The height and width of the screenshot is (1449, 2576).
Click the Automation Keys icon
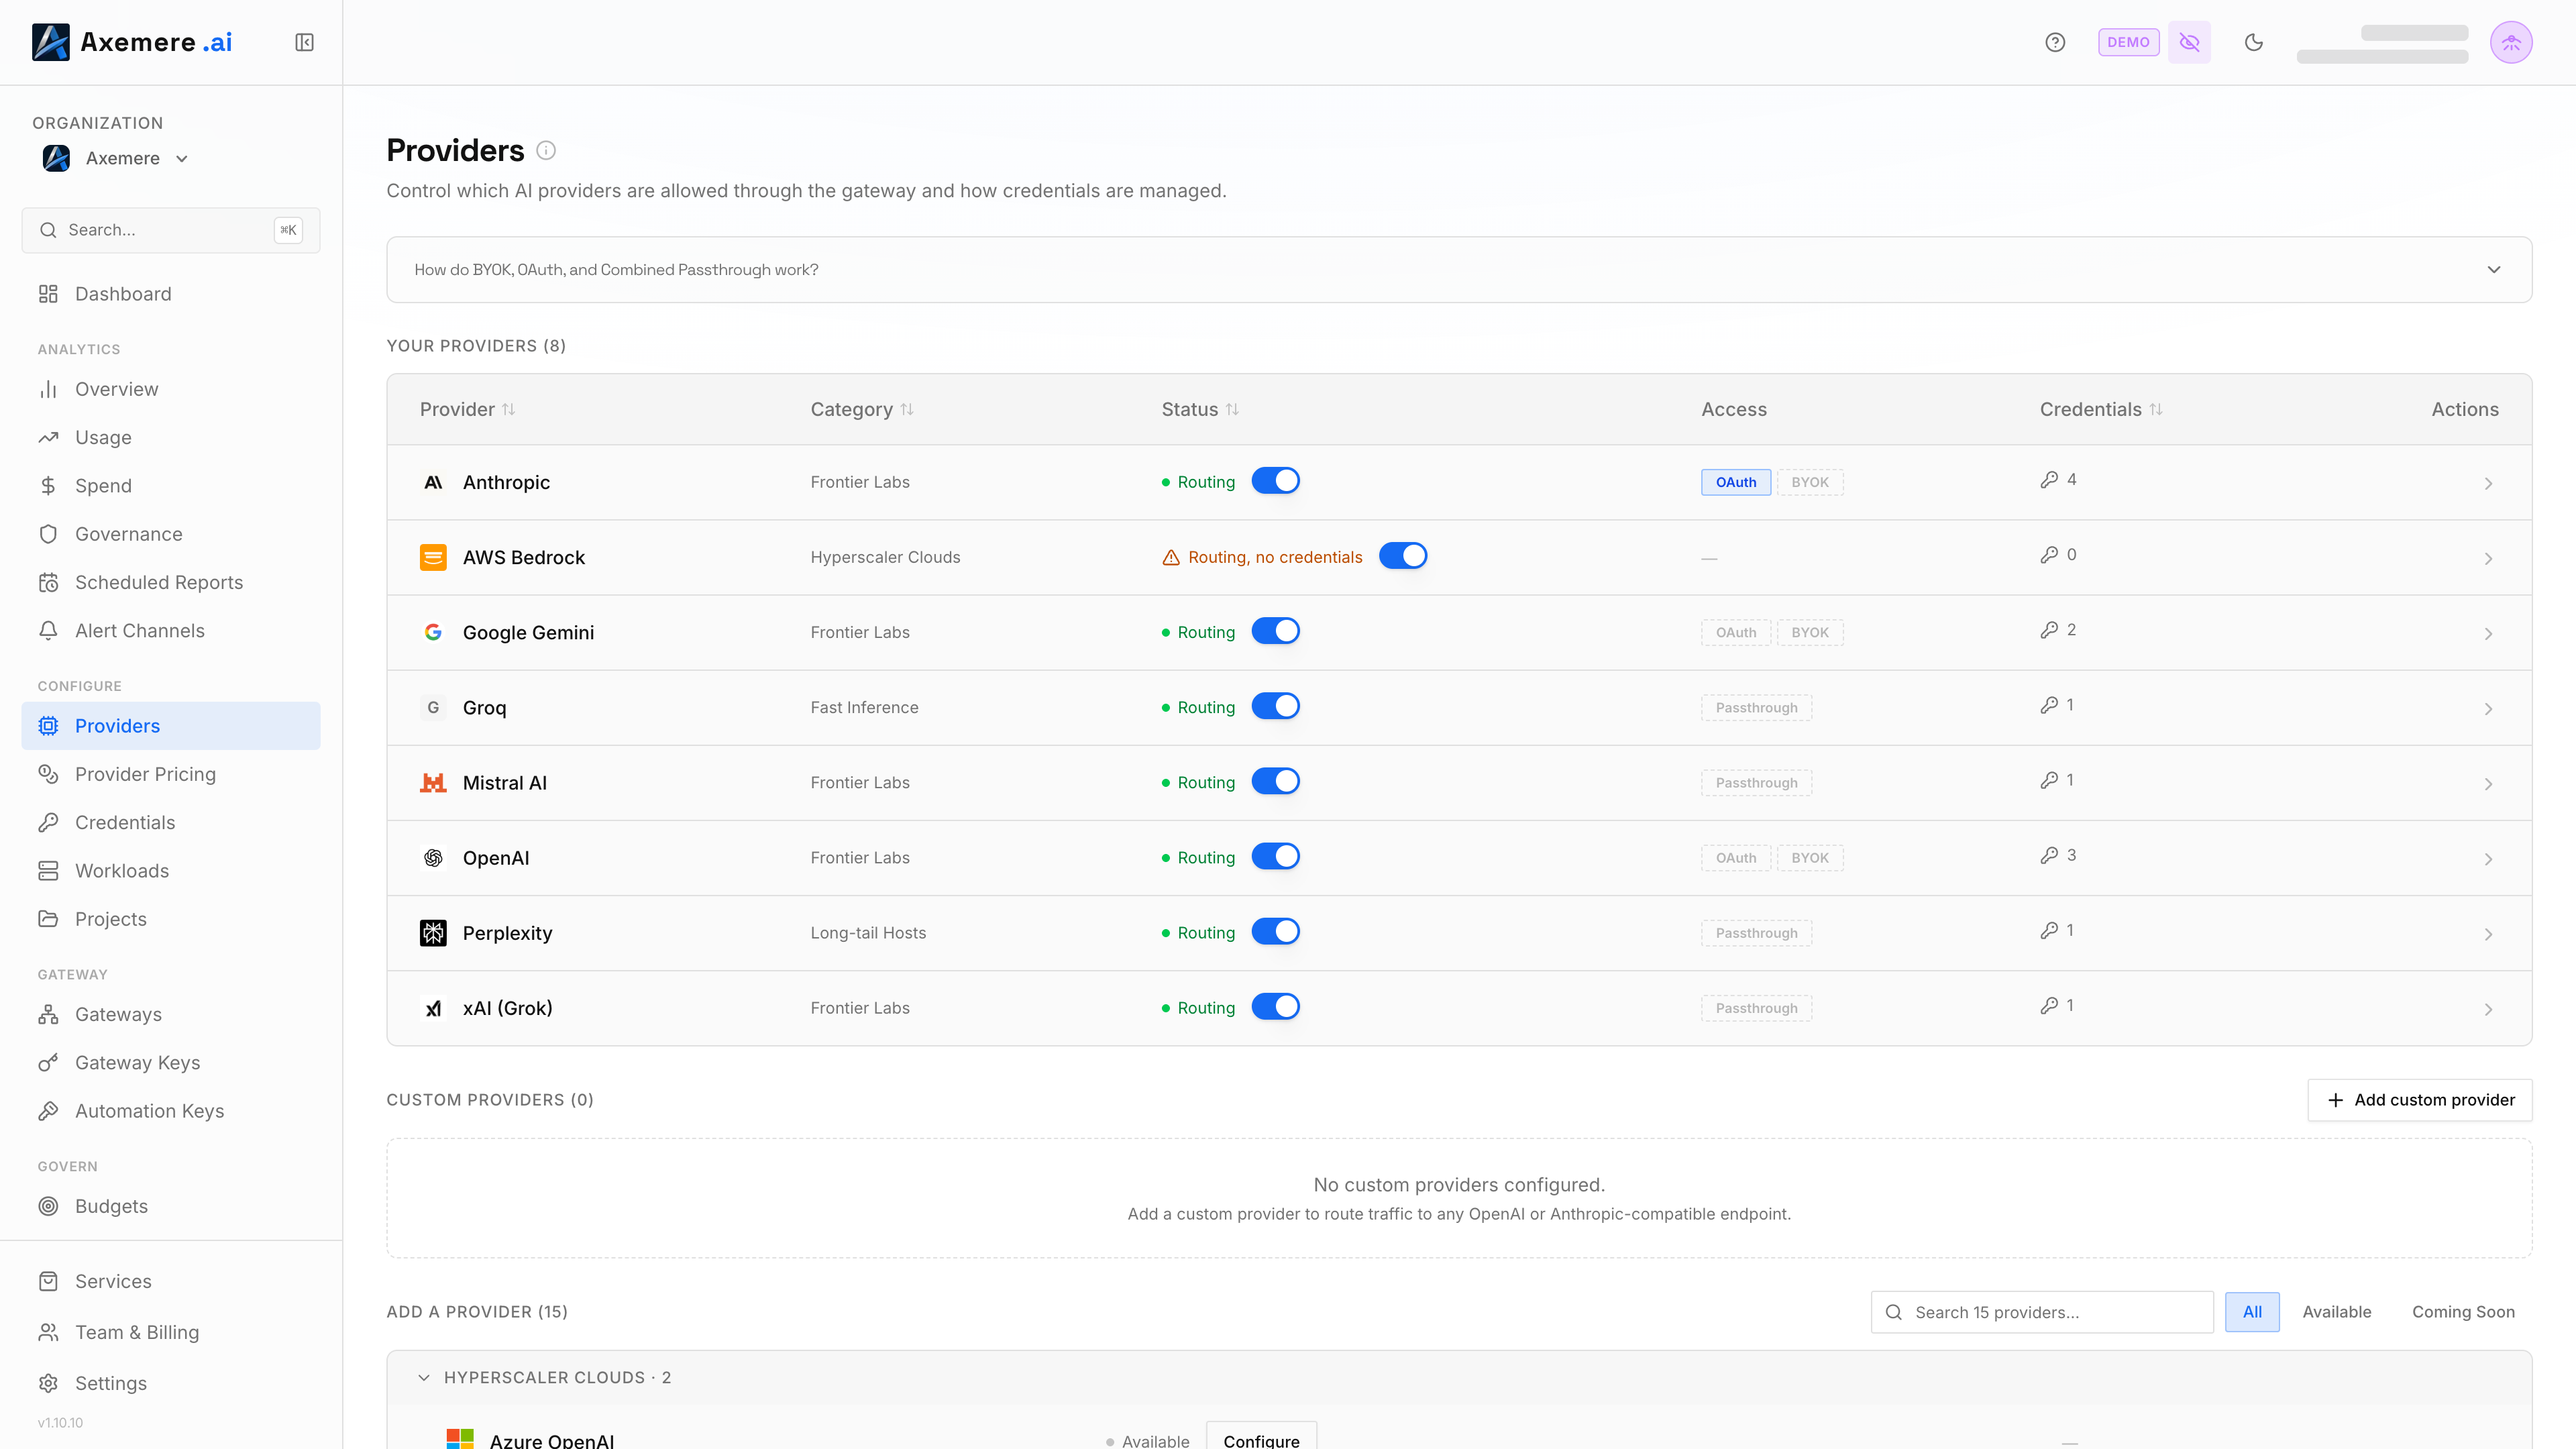tap(48, 1111)
